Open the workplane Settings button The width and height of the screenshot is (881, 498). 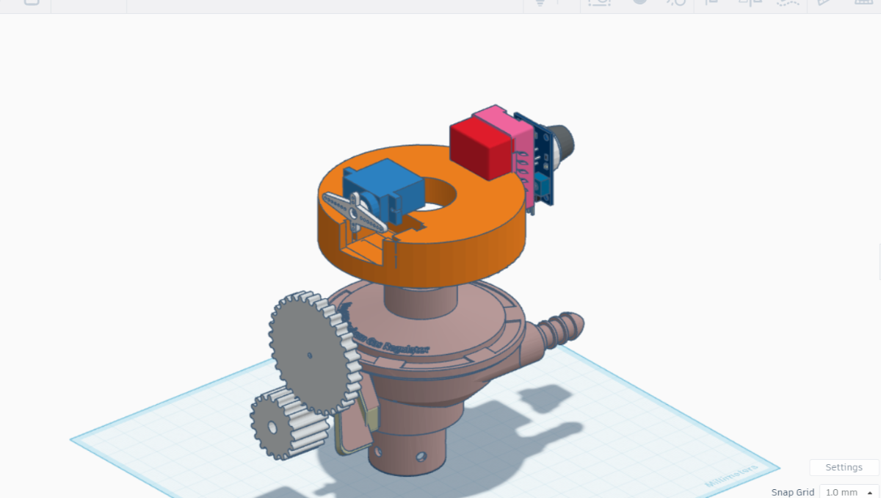pos(844,467)
